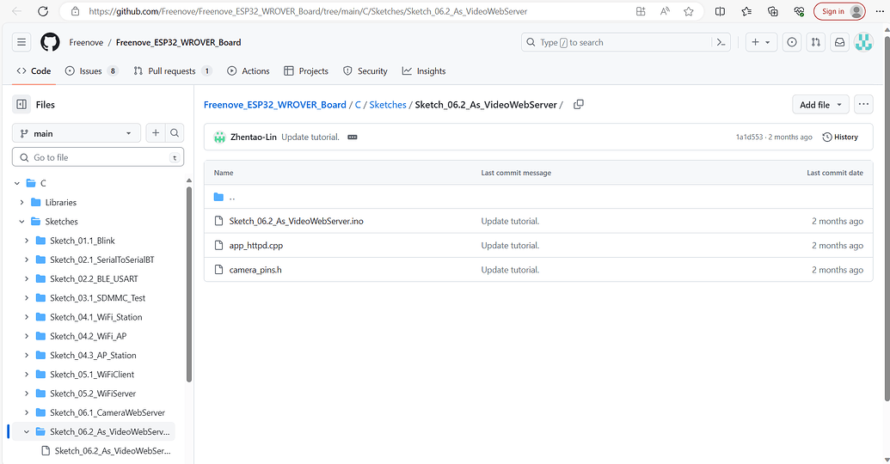Open browser split screen icon

[x=721, y=11]
